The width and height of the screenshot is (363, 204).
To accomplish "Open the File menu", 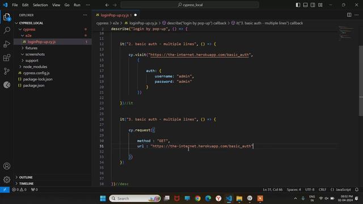I will pyautogui.click(x=15, y=5).
